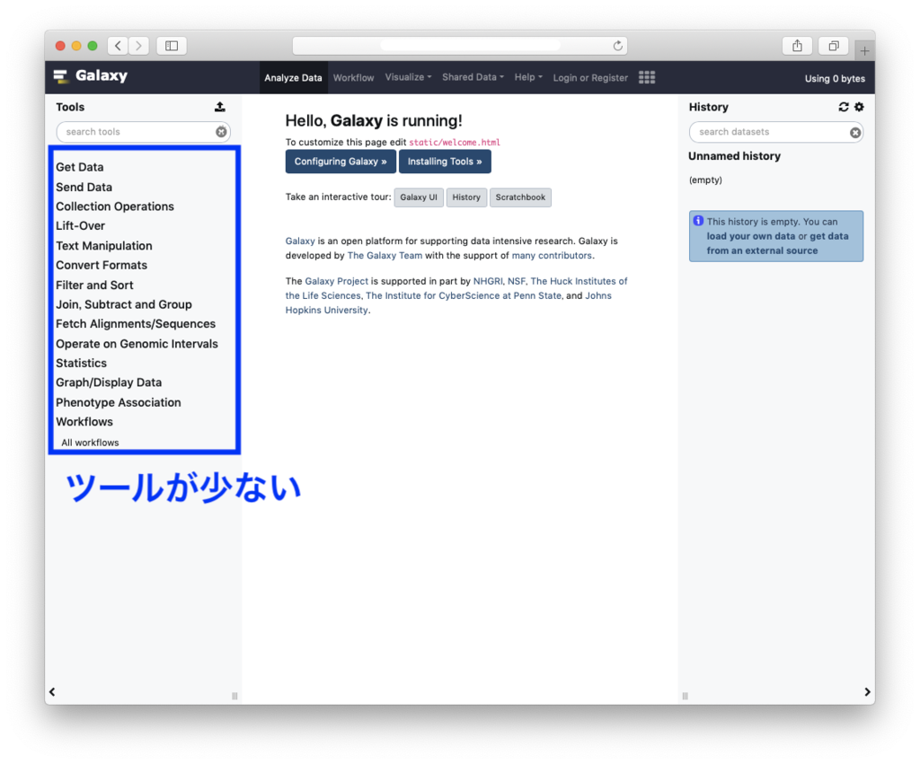Click the search tools input field
This screenshot has width=920, height=764.
[x=135, y=132]
